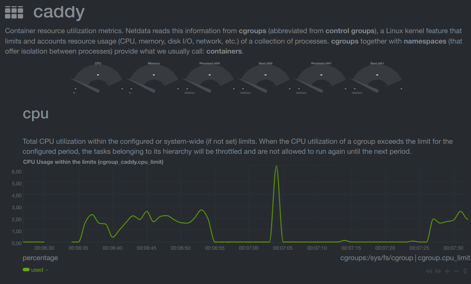Select the CPU gauge widget

coord(98,77)
